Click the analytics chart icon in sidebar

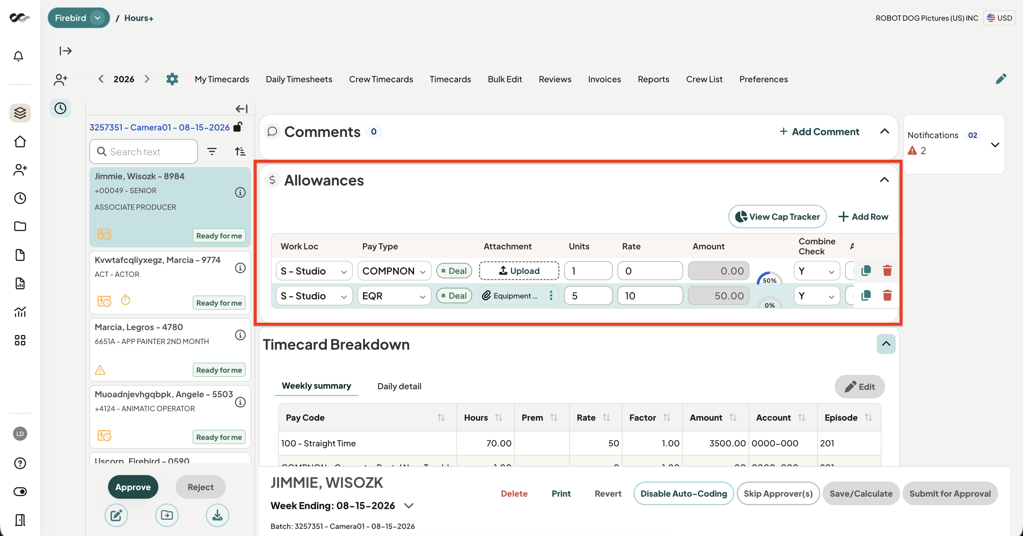click(x=20, y=312)
